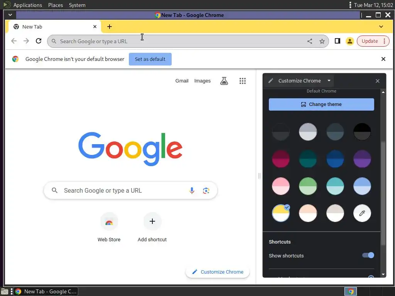
Task: Select the yellow checked color swatch
Action: point(281,213)
